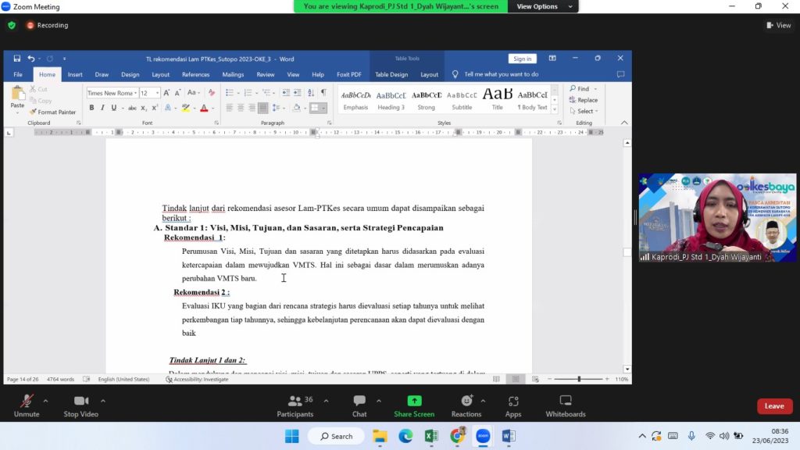Open Accessibility Investigate in status bar
800x450 pixels.
coord(197,379)
